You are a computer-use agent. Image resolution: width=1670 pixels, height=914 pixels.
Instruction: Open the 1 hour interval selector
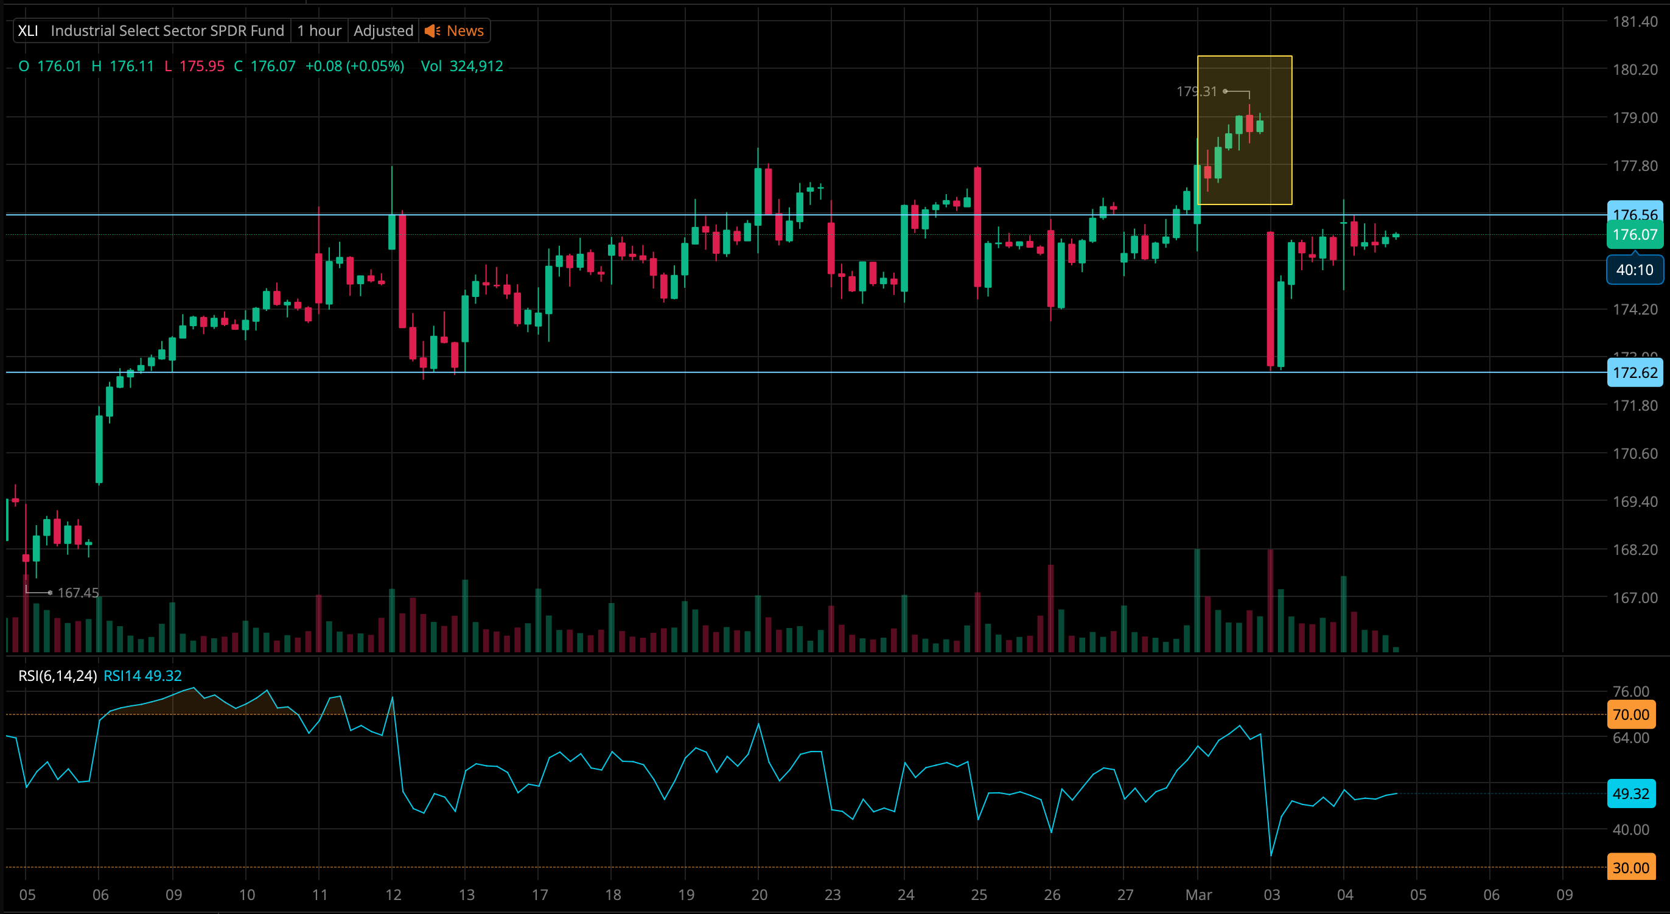click(319, 30)
